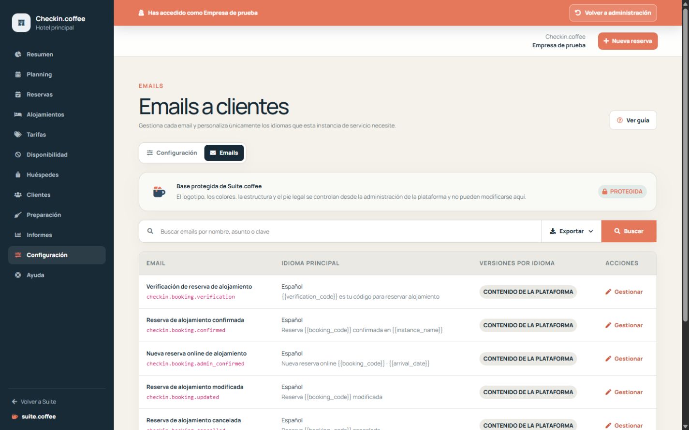689x430 pixels.
Task: Click the PROTEGIDA badge
Action: point(622,192)
